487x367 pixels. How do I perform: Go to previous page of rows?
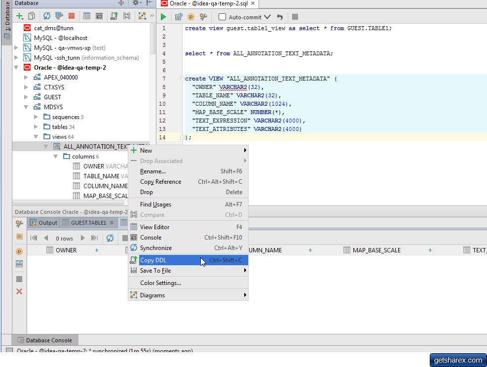[x=46, y=238]
